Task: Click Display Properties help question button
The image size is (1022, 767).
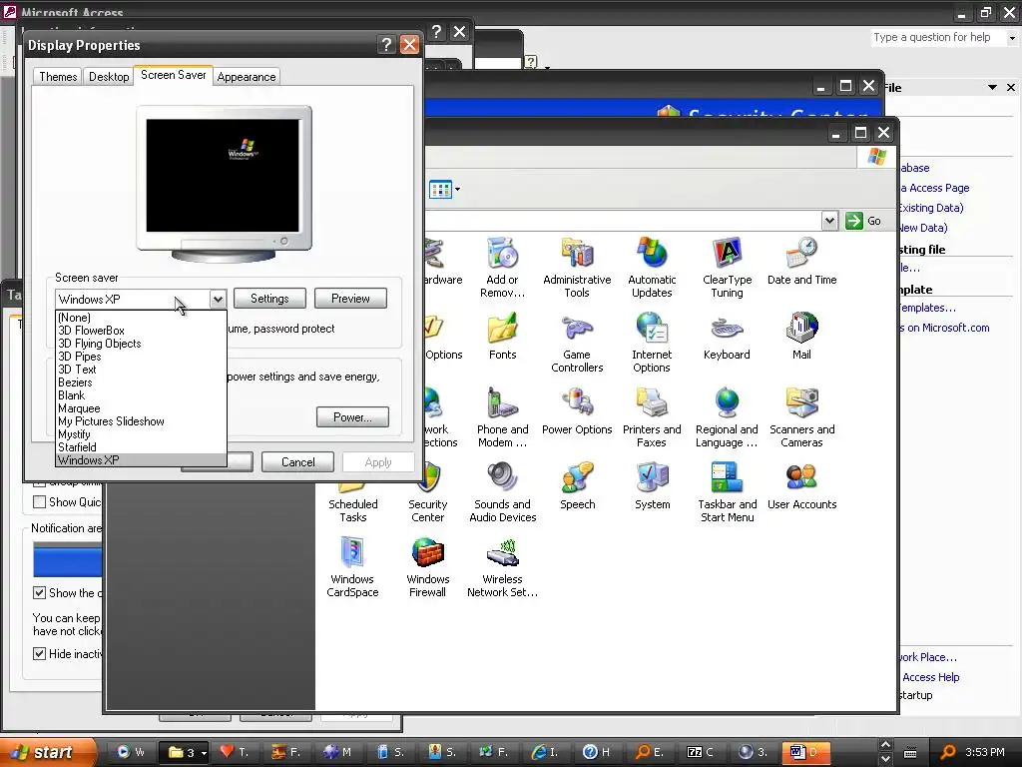Action: [x=386, y=44]
